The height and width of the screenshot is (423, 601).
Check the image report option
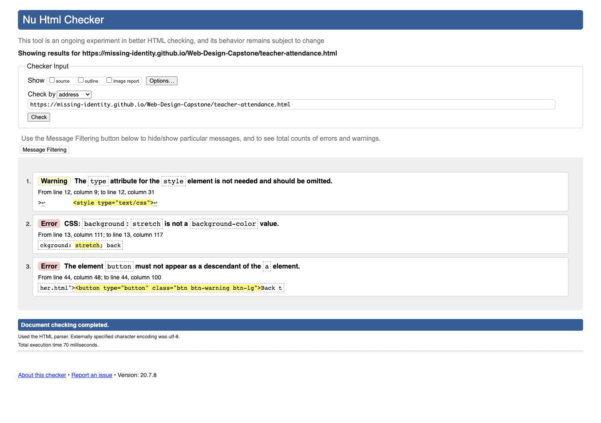click(109, 80)
